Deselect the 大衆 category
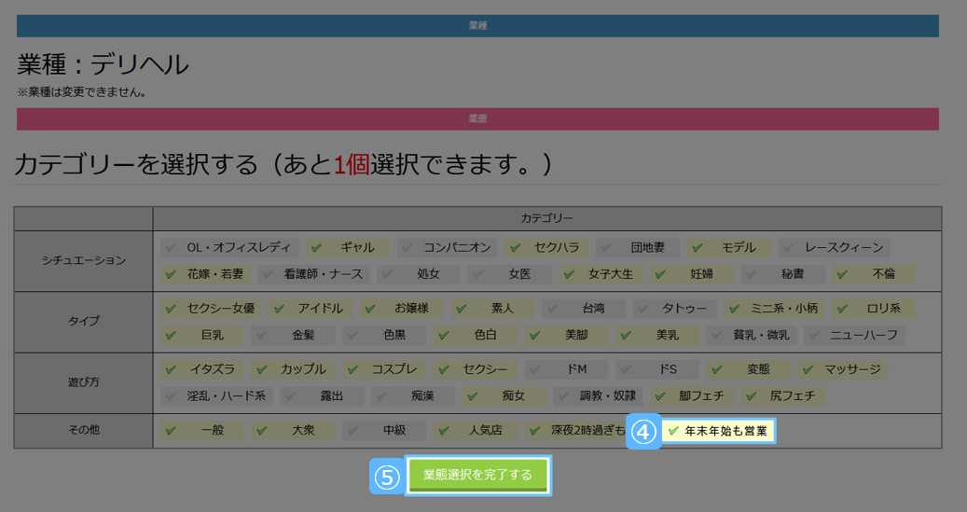The width and height of the screenshot is (967, 512). (x=293, y=431)
